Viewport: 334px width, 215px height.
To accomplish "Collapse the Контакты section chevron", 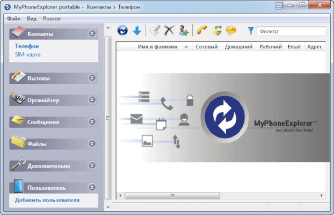I will (x=92, y=33).
